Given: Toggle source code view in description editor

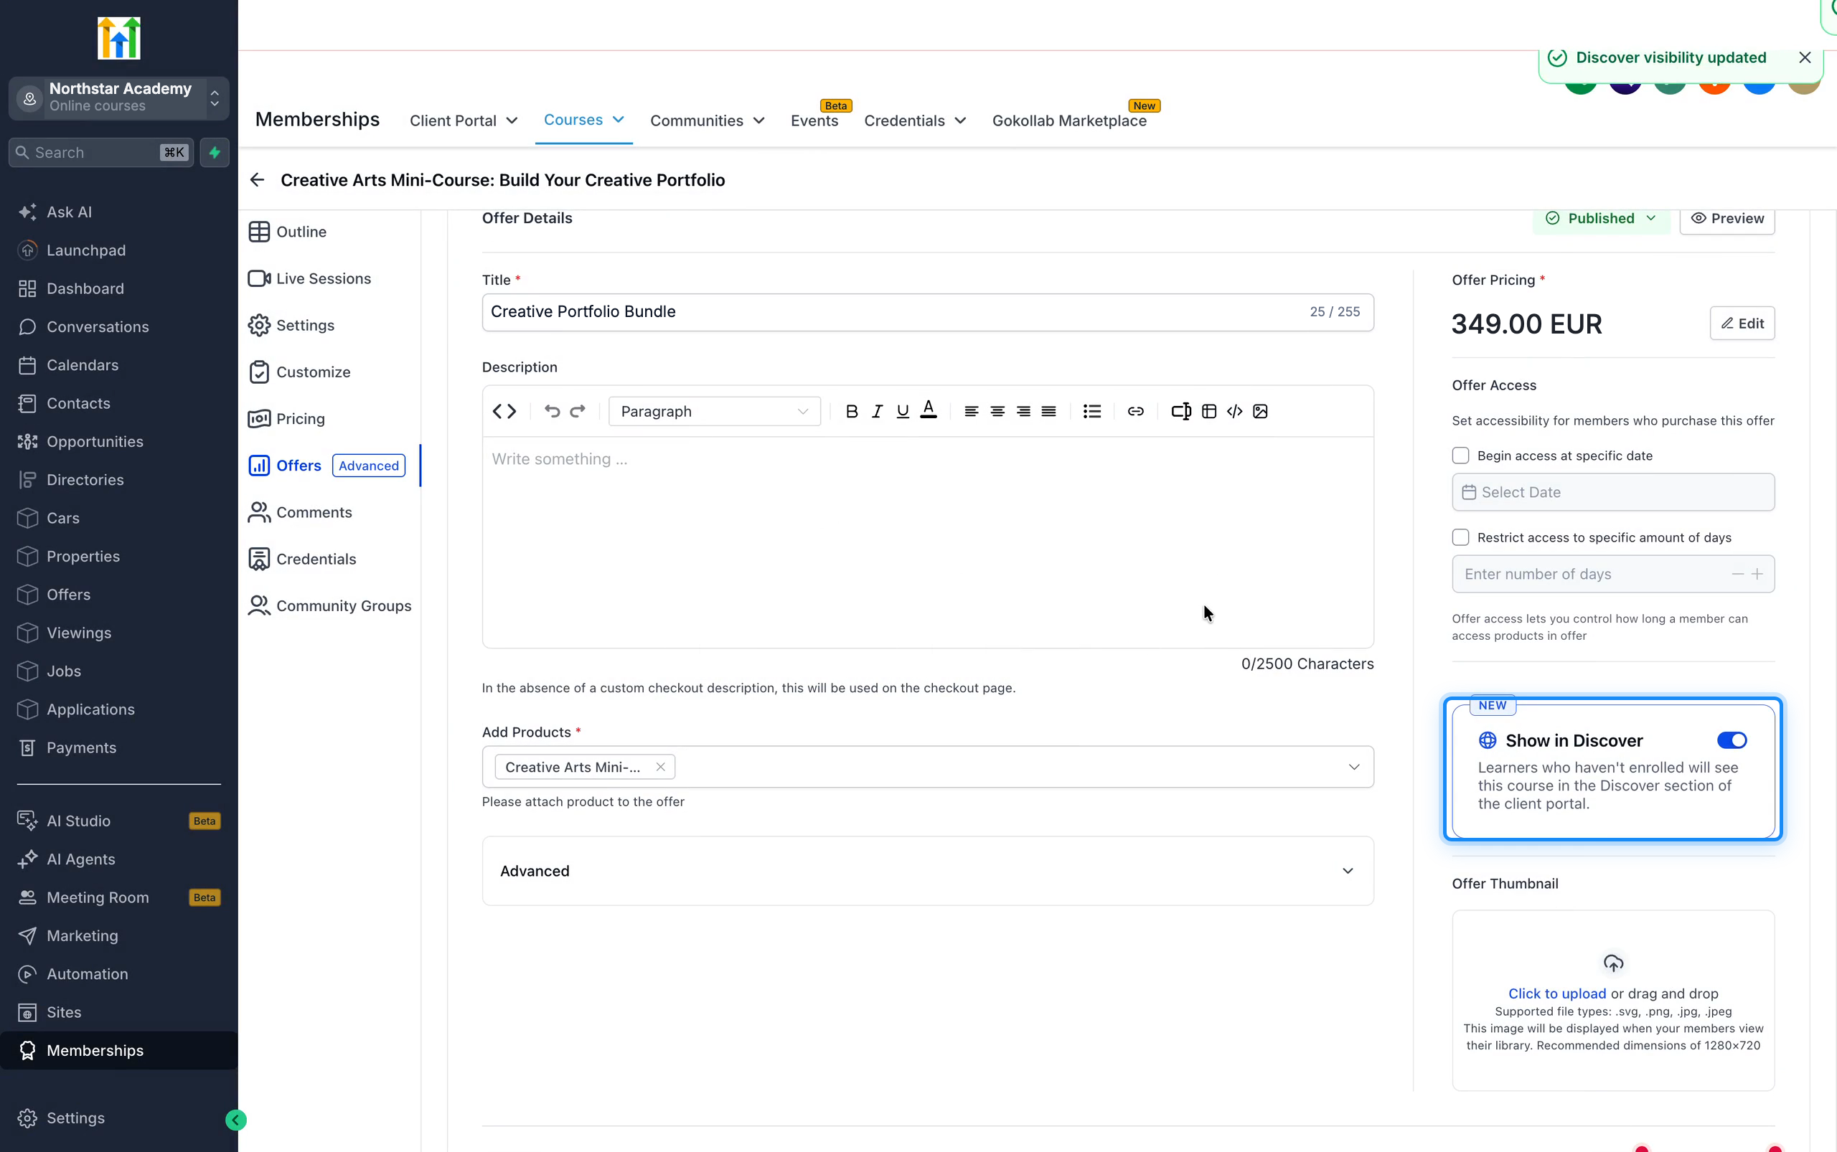Looking at the screenshot, I should (504, 412).
